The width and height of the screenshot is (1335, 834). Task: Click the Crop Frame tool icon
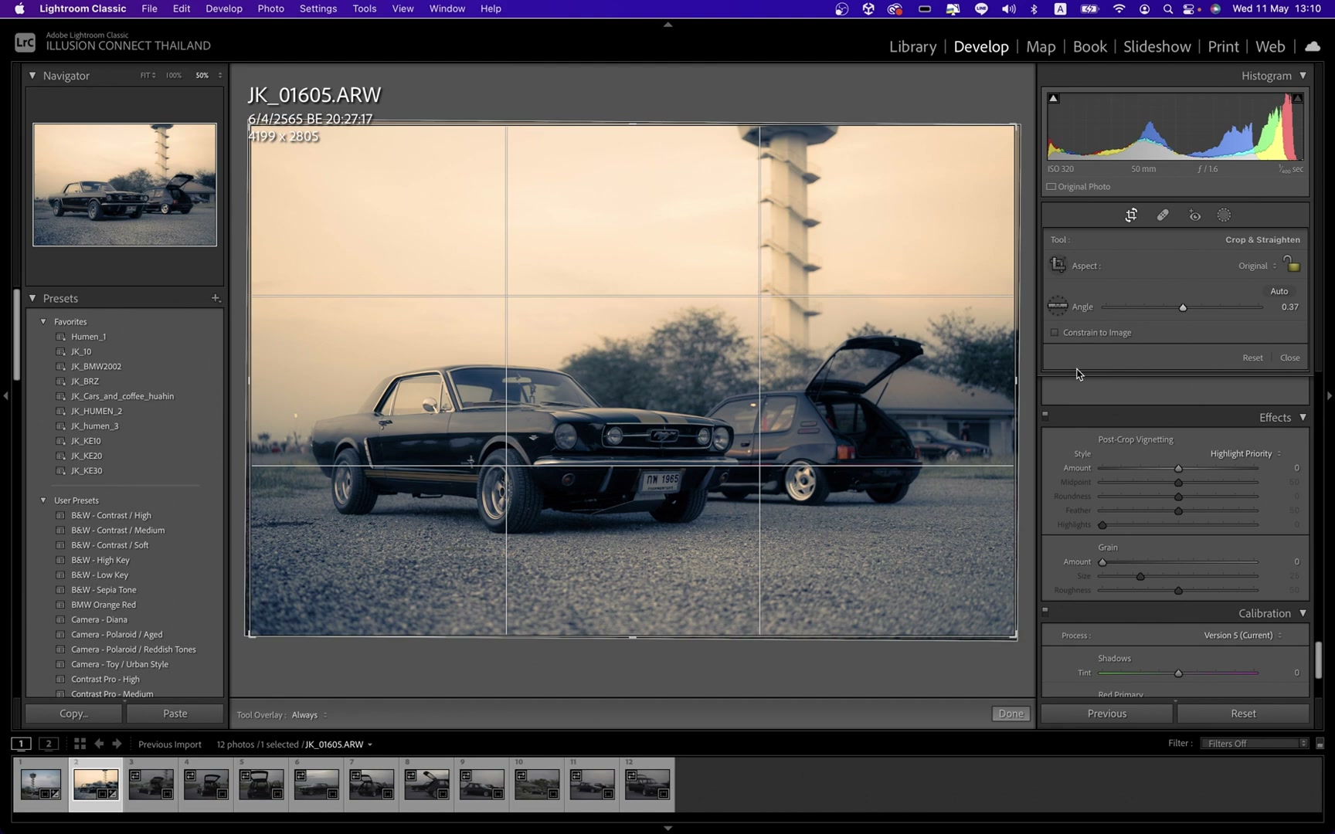pyautogui.click(x=1058, y=265)
